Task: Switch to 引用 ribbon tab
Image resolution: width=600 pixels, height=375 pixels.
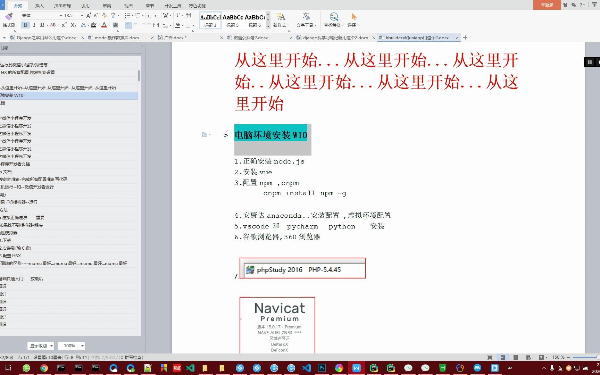Action: click(x=85, y=6)
